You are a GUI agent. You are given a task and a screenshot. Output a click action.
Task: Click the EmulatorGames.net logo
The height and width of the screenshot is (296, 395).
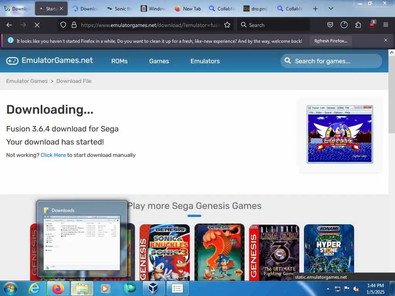pyautogui.click(x=50, y=61)
